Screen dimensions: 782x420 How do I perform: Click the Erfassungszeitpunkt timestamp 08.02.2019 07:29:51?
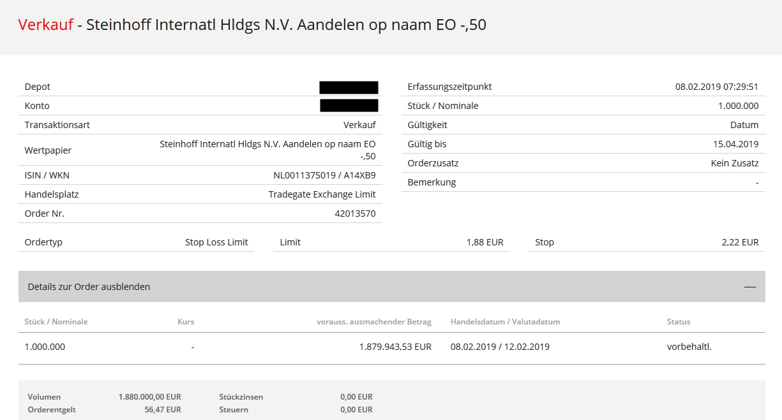[x=717, y=87]
